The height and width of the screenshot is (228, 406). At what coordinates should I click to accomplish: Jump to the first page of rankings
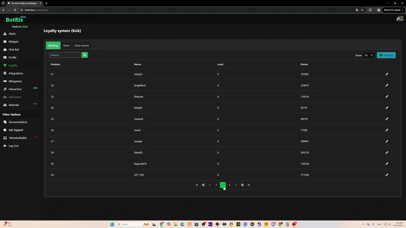(x=197, y=185)
